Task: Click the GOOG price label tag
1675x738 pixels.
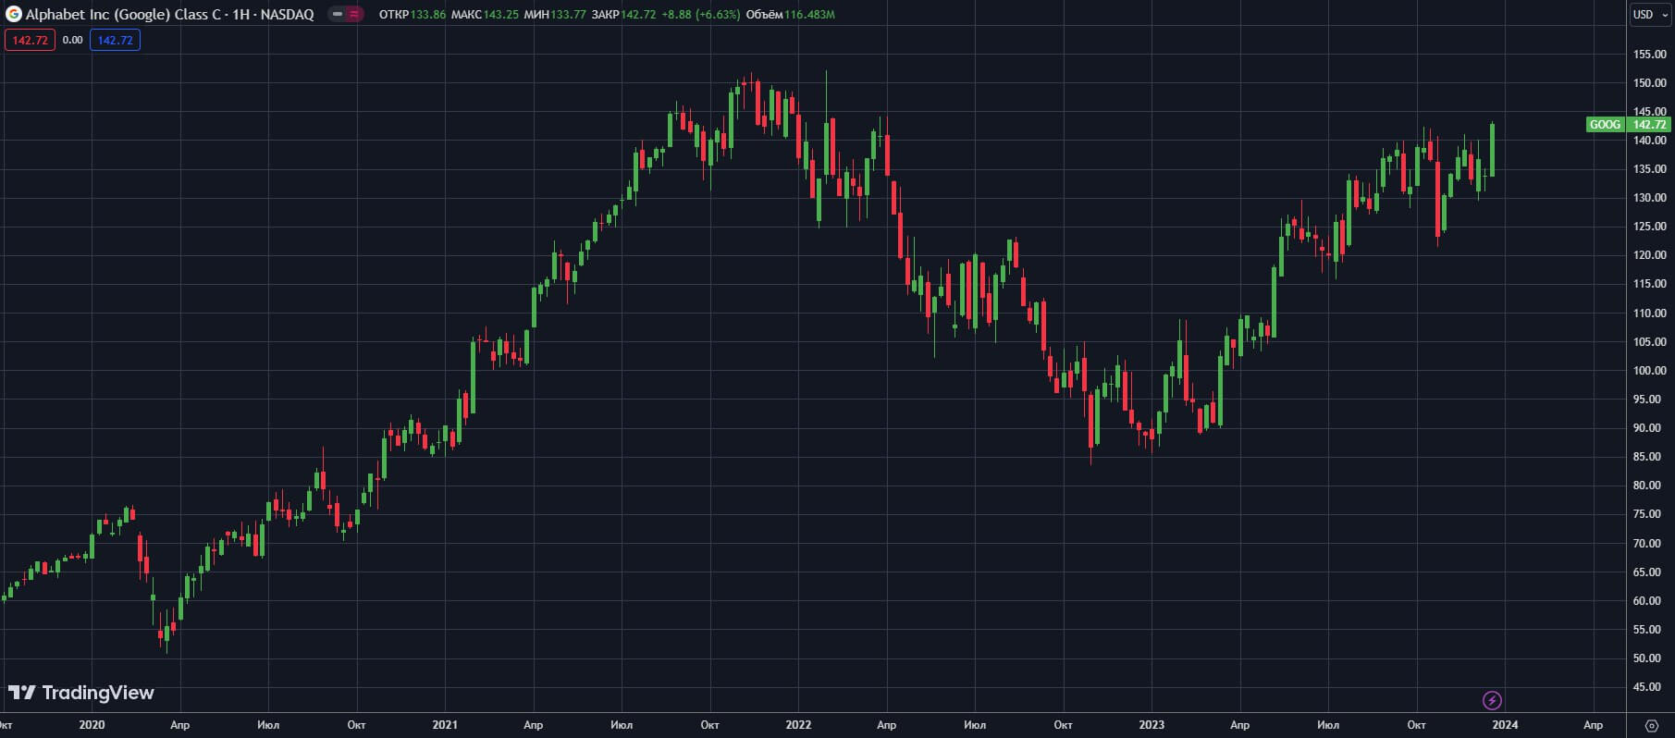Action: click(x=1605, y=125)
